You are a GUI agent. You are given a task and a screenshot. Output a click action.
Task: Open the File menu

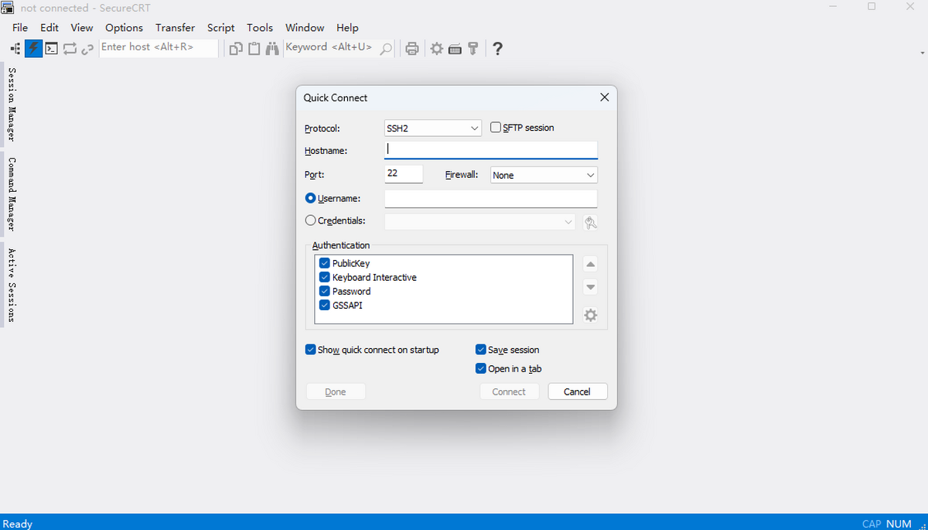pyautogui.click(x=20, y=27)
